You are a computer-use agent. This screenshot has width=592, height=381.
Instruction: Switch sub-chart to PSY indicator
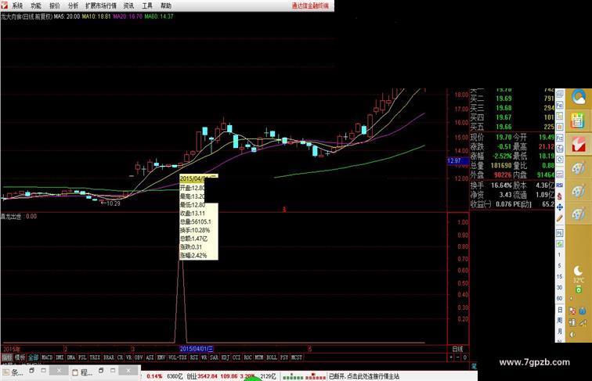(284, 358)
